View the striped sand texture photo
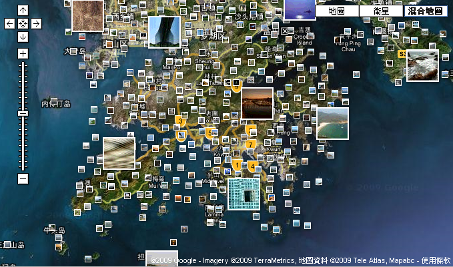This screenshot has height=267, width=453. (x=119, y=153)
